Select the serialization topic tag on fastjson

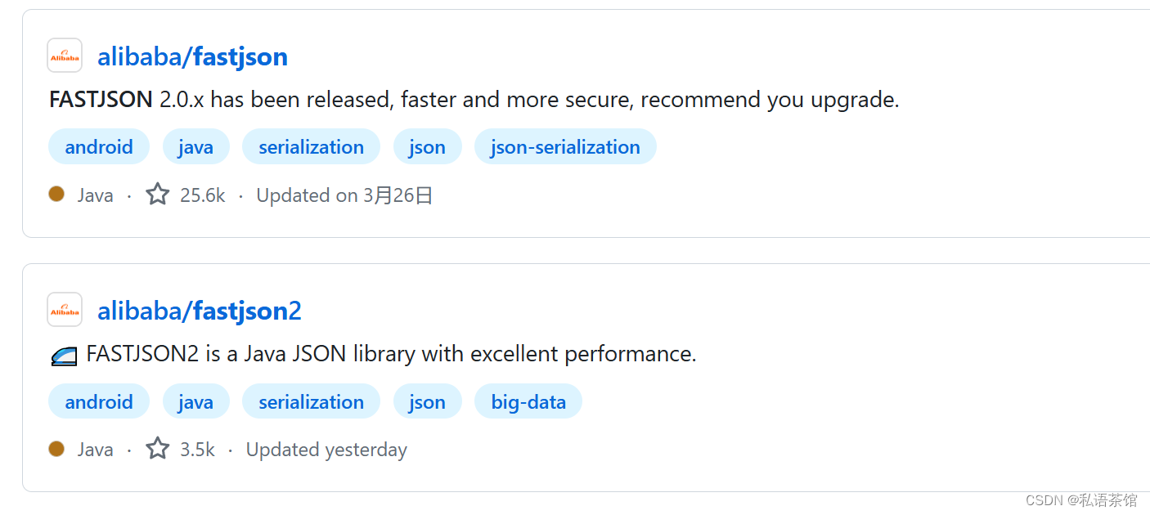pos(311,146)
